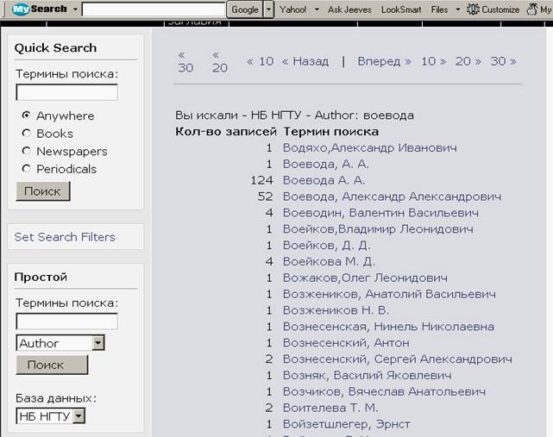Click the Google search button
Image resolution: width=553 pixels, height=437 pixels.
[x=244, y=9]
